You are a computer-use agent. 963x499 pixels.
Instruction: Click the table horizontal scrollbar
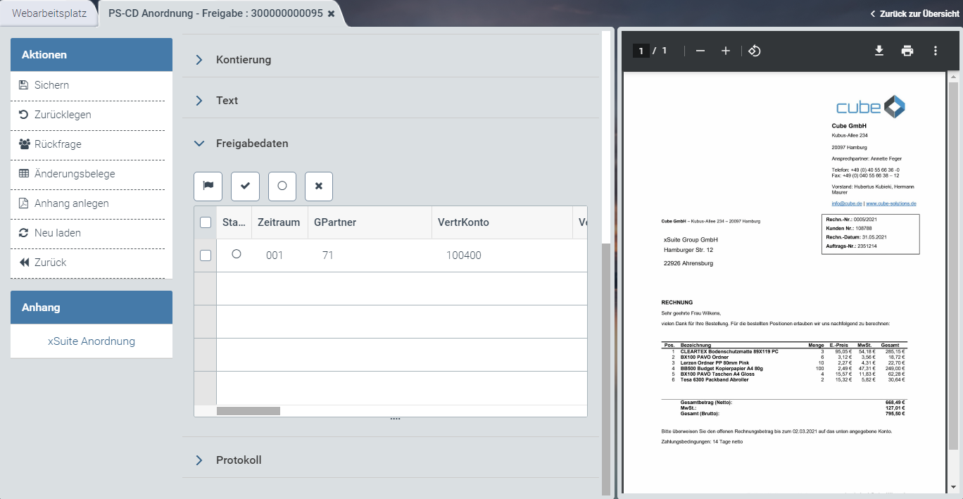point(248,411)
